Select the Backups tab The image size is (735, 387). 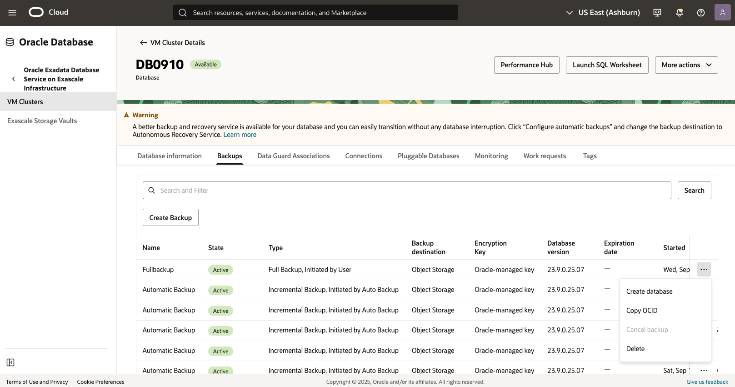coord(230,156)
